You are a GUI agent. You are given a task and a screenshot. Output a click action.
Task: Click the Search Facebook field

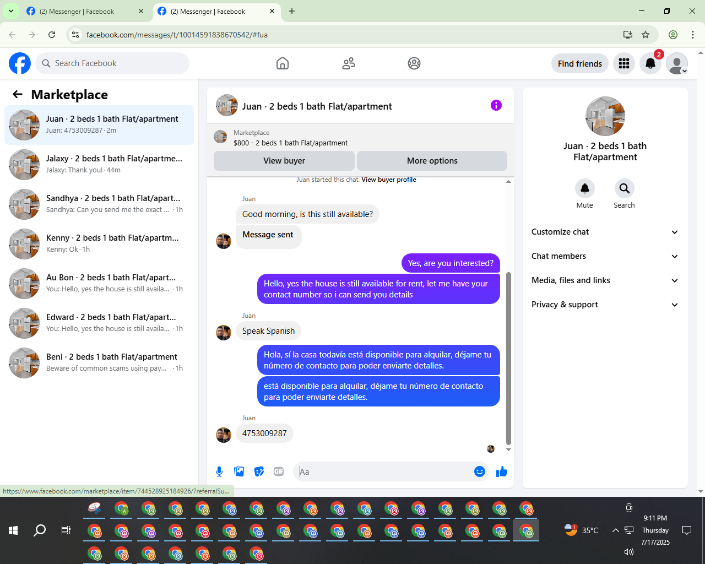[112, 63]
